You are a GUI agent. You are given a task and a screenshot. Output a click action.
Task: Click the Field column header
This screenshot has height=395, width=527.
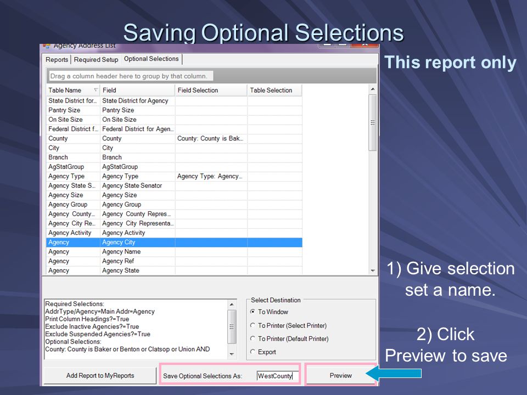point(137,91)
